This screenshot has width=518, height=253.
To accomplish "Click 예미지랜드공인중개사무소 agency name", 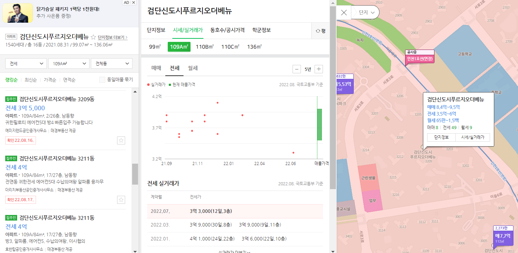I will 26,131.
